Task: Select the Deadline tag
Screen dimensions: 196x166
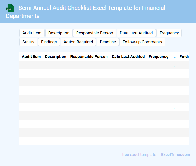Action: point(108,42)
